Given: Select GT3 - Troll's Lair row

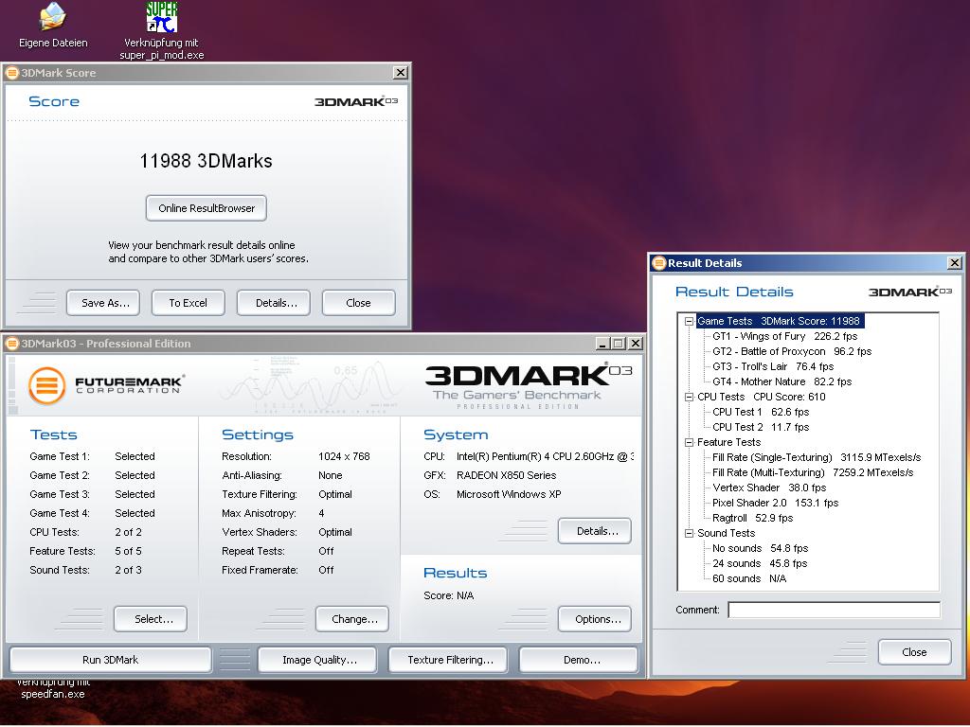Looking at the screenshot, I should (x=773, y=366).
